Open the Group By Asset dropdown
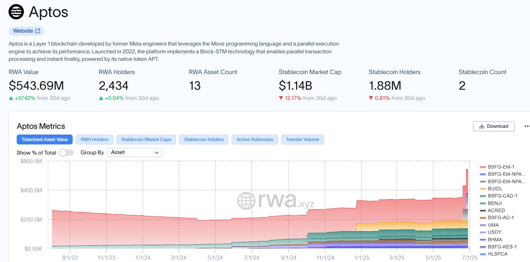The image size is (530, 262). pyautogui.click(x=135, y=152)
